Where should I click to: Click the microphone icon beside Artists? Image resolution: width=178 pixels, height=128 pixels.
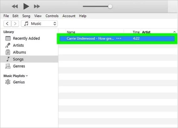8,45
